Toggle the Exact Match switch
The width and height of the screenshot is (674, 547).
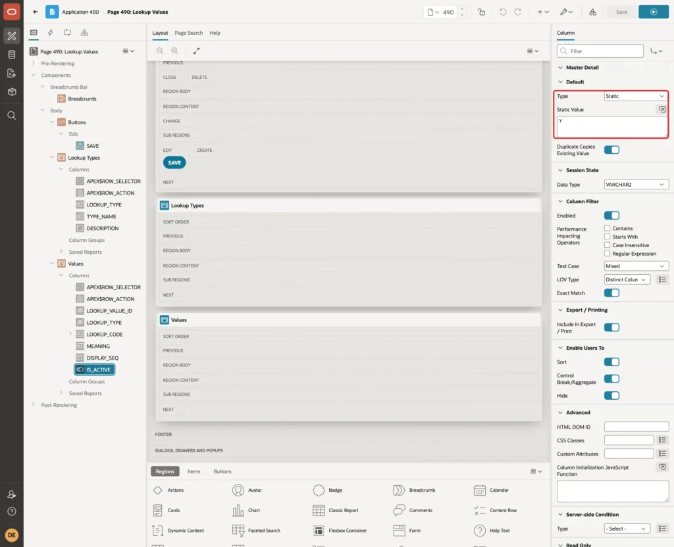pos(611,293)
